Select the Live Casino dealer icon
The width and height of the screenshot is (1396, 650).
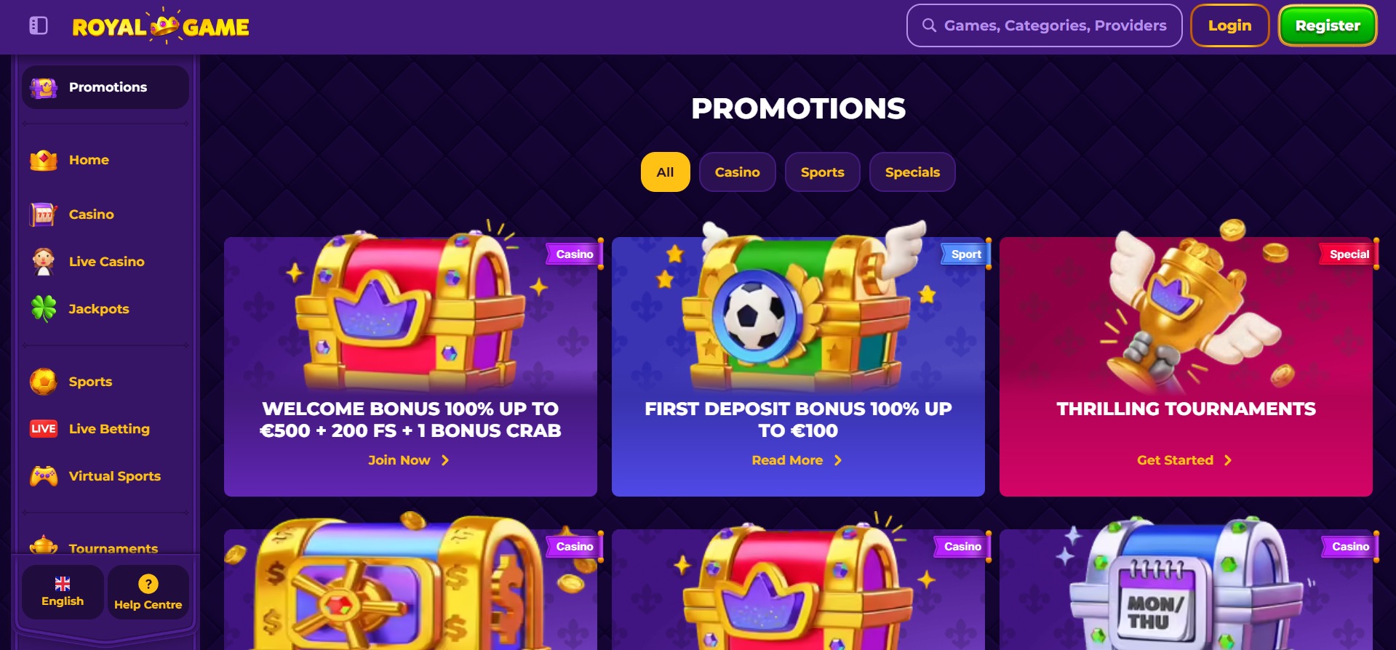[x=44, y=262]
